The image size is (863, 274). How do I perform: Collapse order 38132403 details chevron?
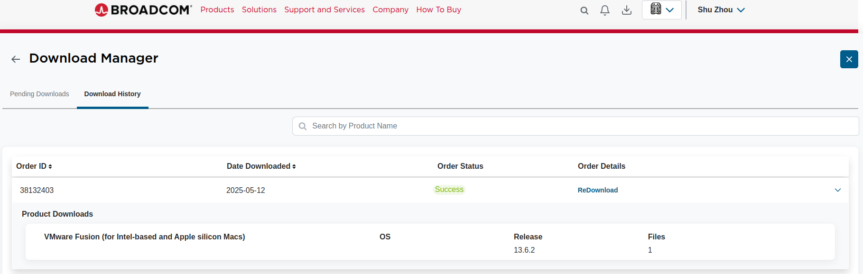pos(837,190)
